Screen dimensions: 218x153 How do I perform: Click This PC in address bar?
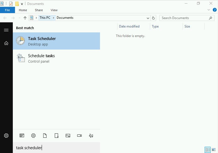(45, 18)
